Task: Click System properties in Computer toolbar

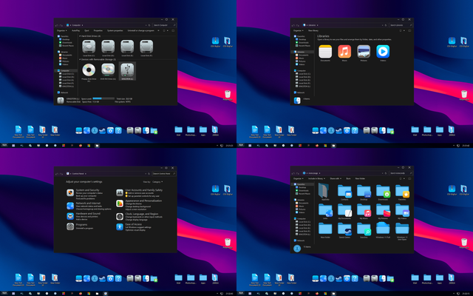Action: [115, 30]
